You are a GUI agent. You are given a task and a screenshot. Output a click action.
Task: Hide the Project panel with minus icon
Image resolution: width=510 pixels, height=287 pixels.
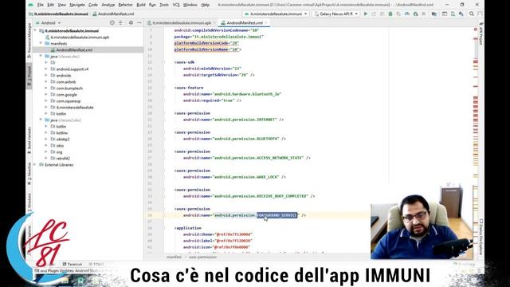tap(139, 23)
